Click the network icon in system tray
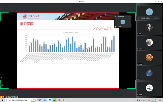This screenshot has width=163, height=102. tap(142, 100)
